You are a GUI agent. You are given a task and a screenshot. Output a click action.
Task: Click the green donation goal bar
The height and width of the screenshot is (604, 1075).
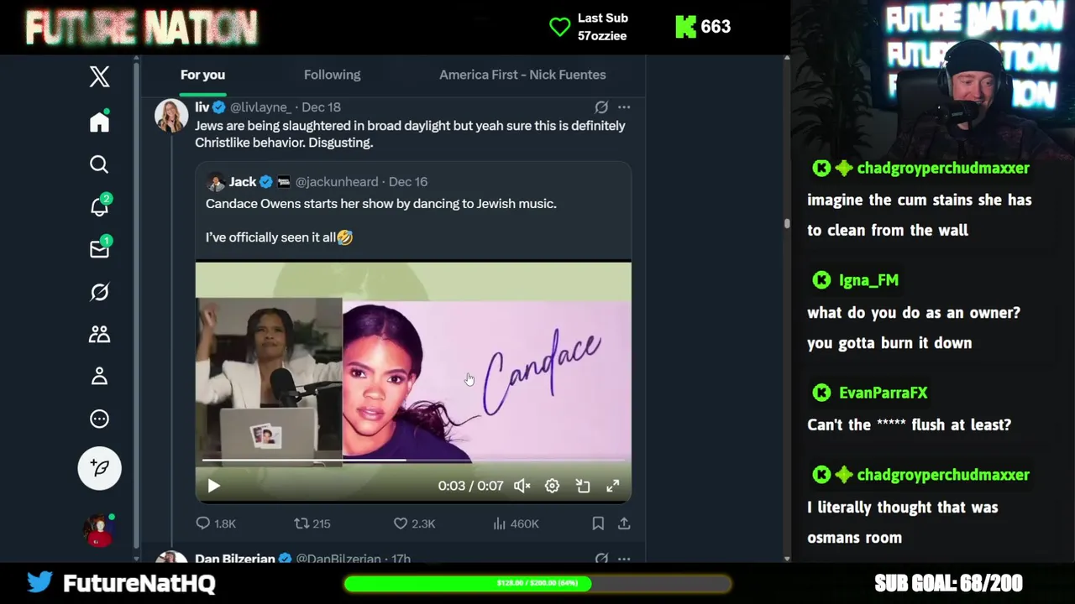click(537, 583)
